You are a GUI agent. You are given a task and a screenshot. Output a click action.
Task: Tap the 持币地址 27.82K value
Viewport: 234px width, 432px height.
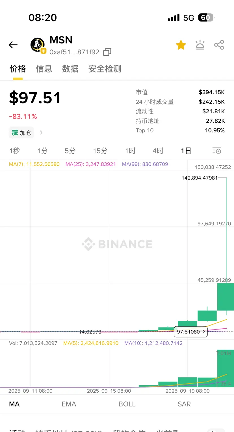click(215, 121)
